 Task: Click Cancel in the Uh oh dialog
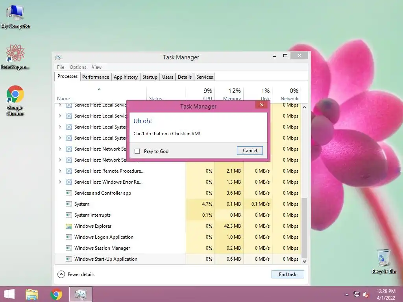(250, 151)
